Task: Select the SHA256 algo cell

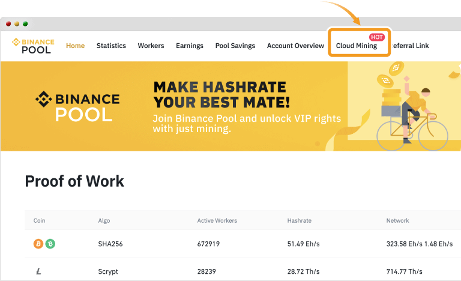Action: pos(110,244)
